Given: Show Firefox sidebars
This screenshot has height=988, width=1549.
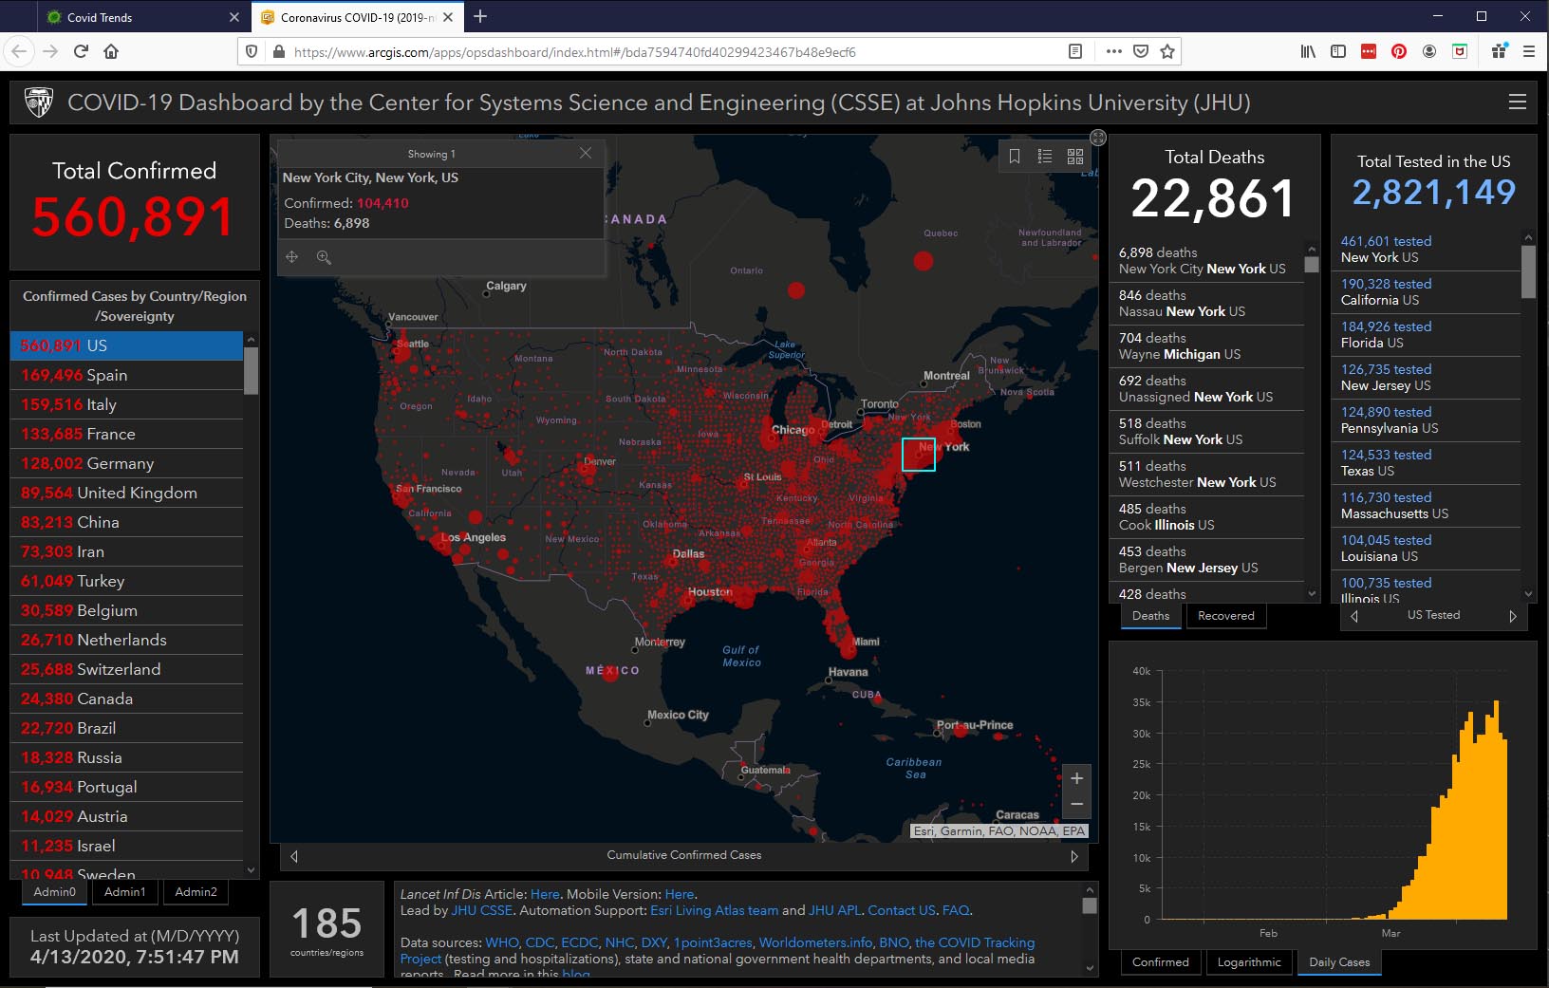Looking at the screenshot, I should click(1338, 51).
